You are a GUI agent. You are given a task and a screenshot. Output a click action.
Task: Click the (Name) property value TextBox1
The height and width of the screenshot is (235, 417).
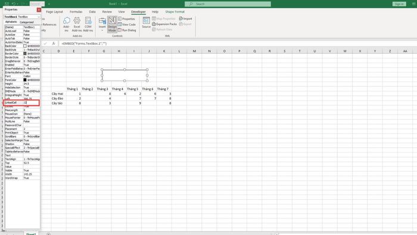[x=32, y=27]
